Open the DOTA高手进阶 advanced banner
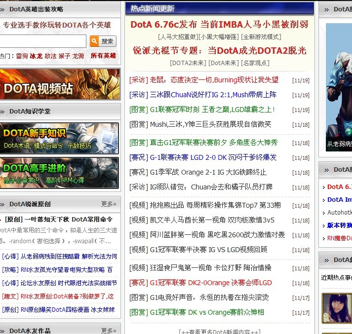352x334 pixels. pyautogui.click(x=59, y=173)
